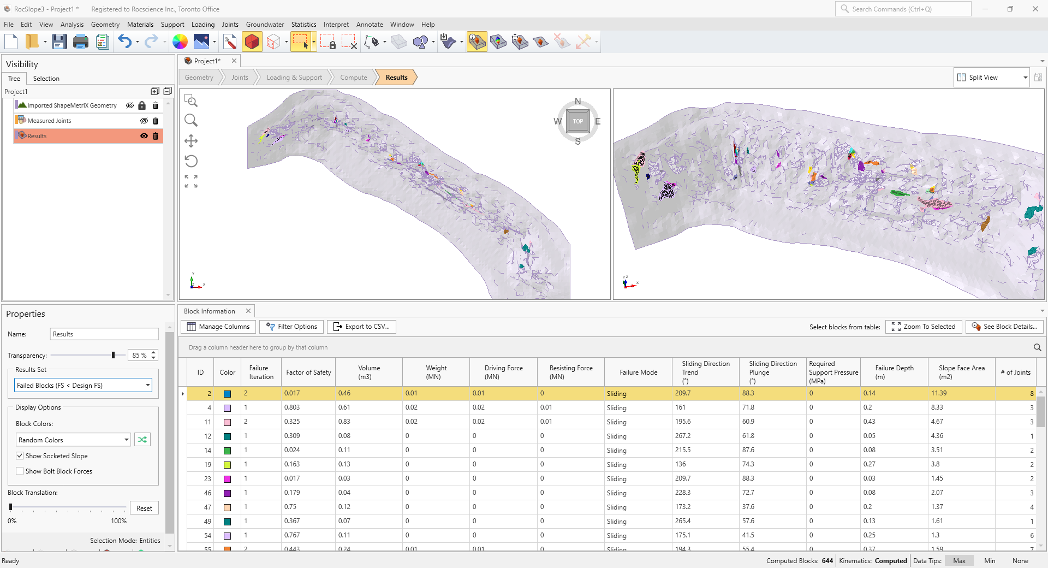This screenshot has width=1048, height=568.
Task: Randomize block colors with shuffle icon
Action: pos(142,440)
